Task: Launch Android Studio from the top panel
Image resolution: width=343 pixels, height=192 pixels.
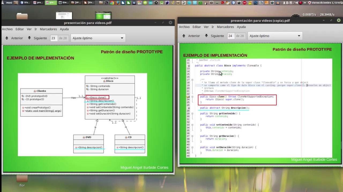Action: pyautogui.click(x=162, y=3)
